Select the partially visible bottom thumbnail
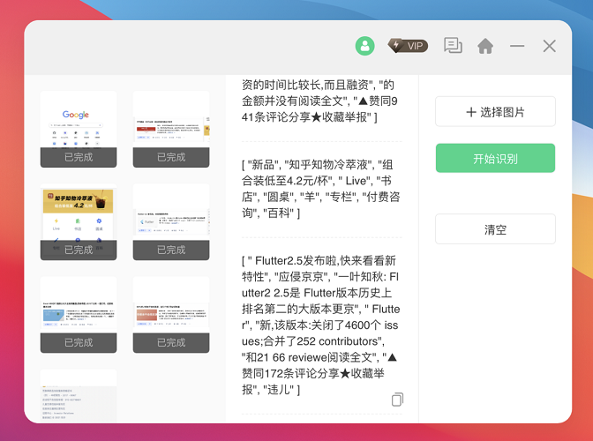The image size is (593, 441). point(79,397)
